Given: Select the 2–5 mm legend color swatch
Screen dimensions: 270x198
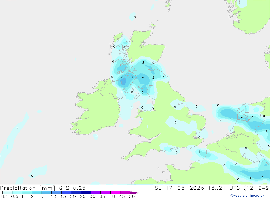Looking at the screenshot, I should 37,193.
